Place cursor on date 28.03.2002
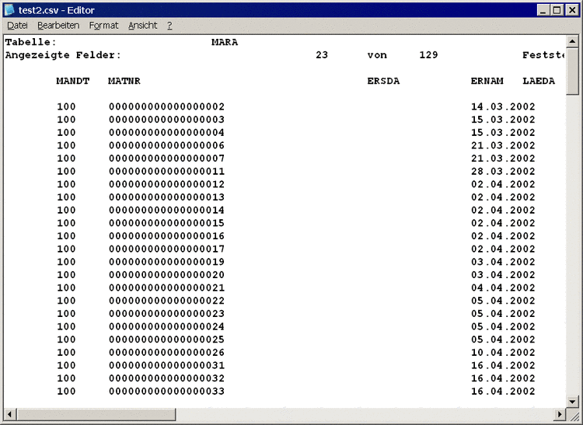583x425 pixels. pos(503,171)
